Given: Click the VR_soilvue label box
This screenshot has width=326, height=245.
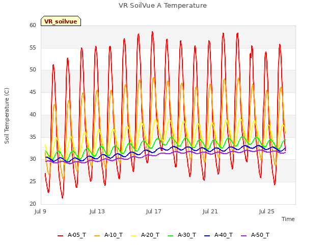Looking at the screenshot, I should (x=61, y=21).
